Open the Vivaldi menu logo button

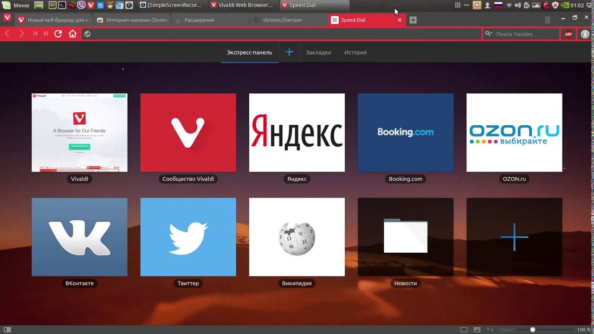tap(7, 18)
